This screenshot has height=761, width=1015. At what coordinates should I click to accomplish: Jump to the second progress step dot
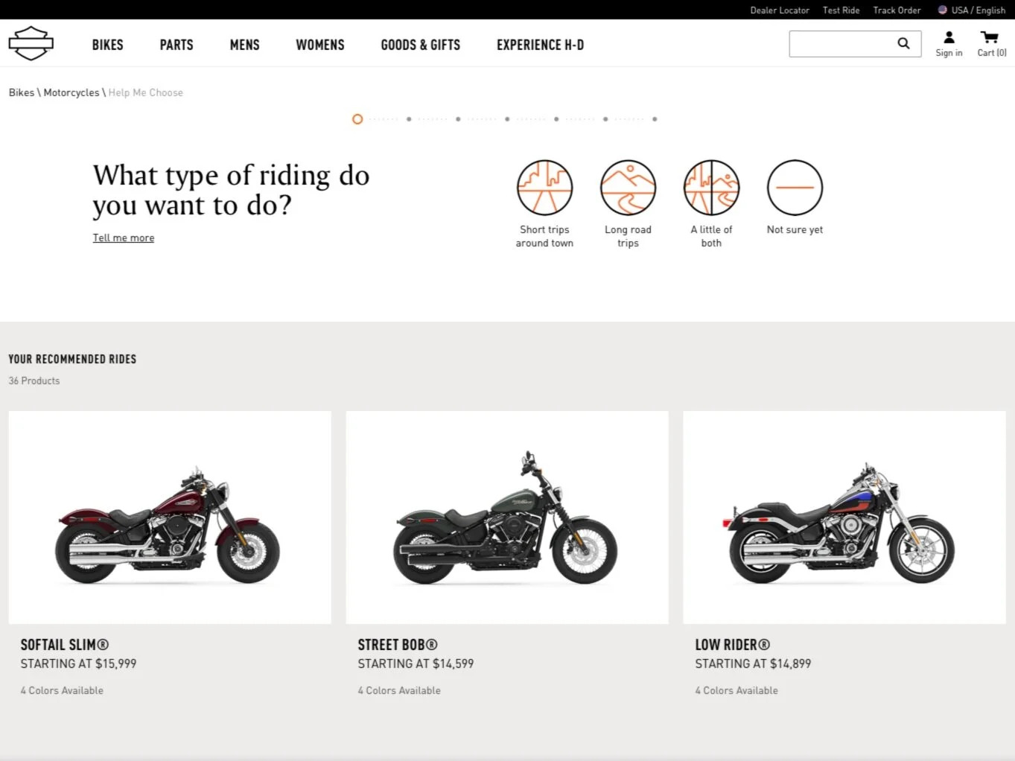pyautogui.click(x=409, y=119)
